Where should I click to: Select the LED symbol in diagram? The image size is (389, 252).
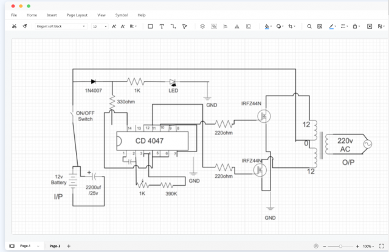(x=173, y=82)
